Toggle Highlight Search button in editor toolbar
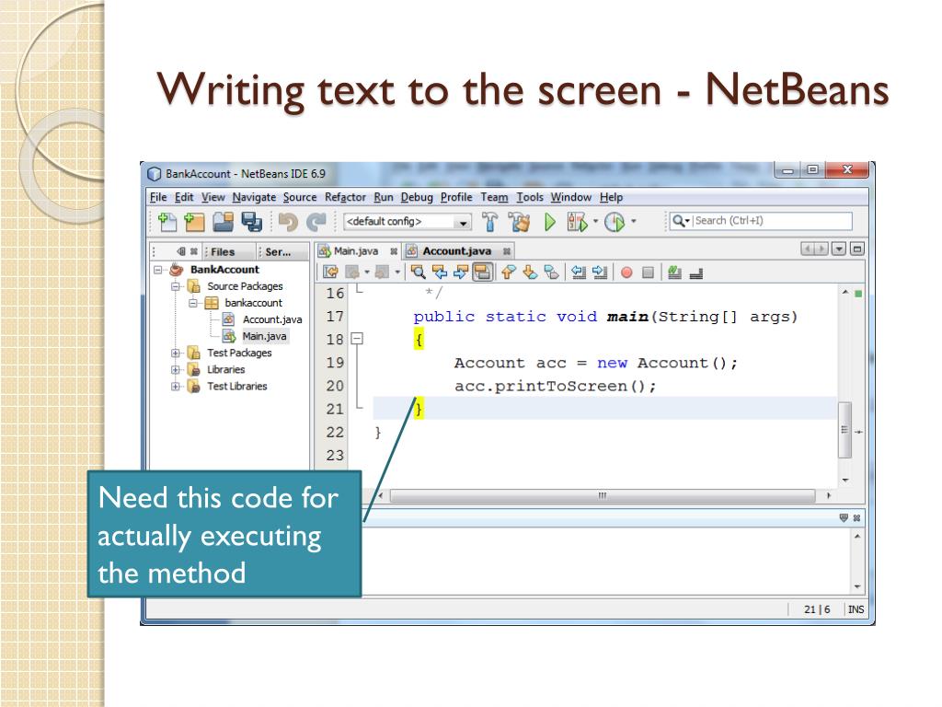This screenshot has width=942, height=707. tap(482, 272)
